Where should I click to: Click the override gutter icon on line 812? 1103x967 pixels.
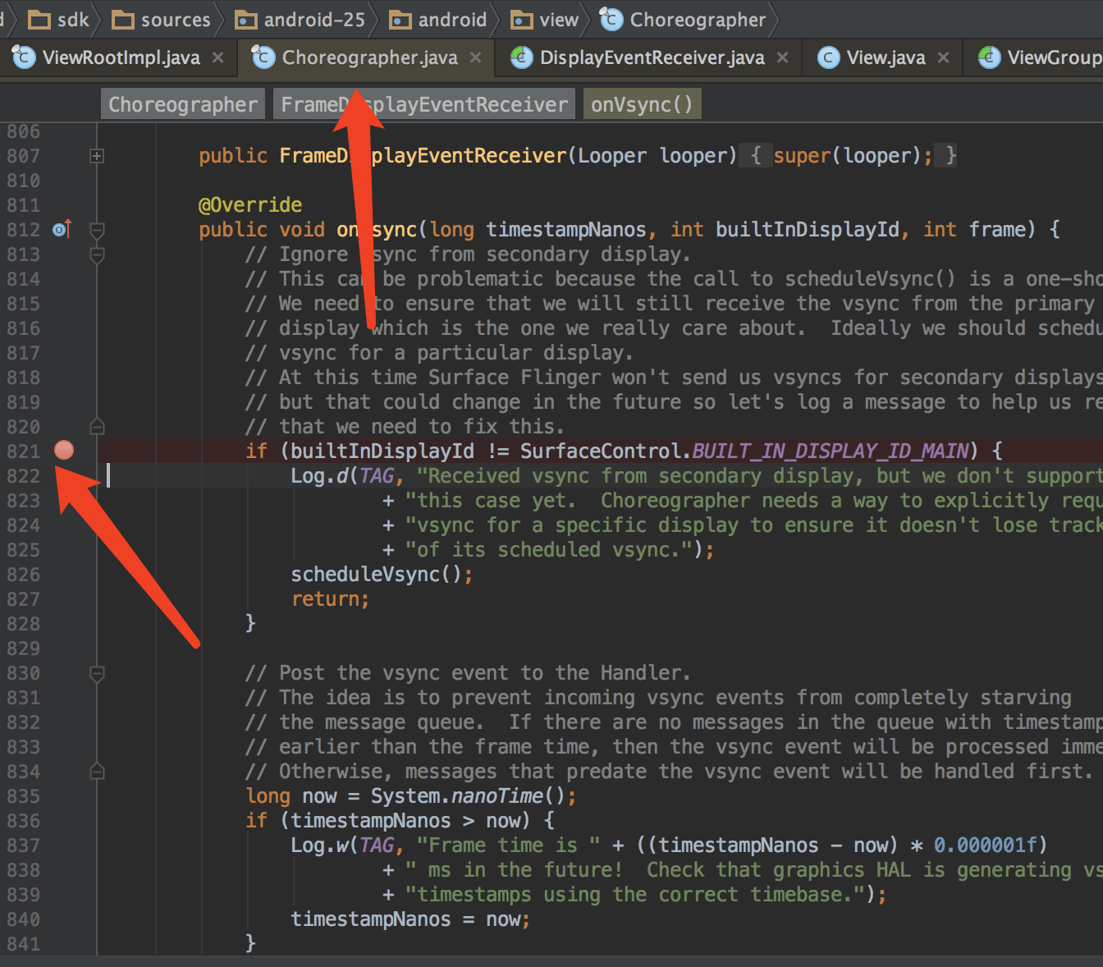click(62, 230)
